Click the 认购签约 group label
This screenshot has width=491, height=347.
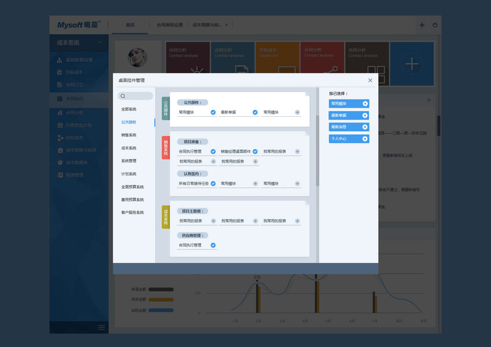(x=193, y=174)
